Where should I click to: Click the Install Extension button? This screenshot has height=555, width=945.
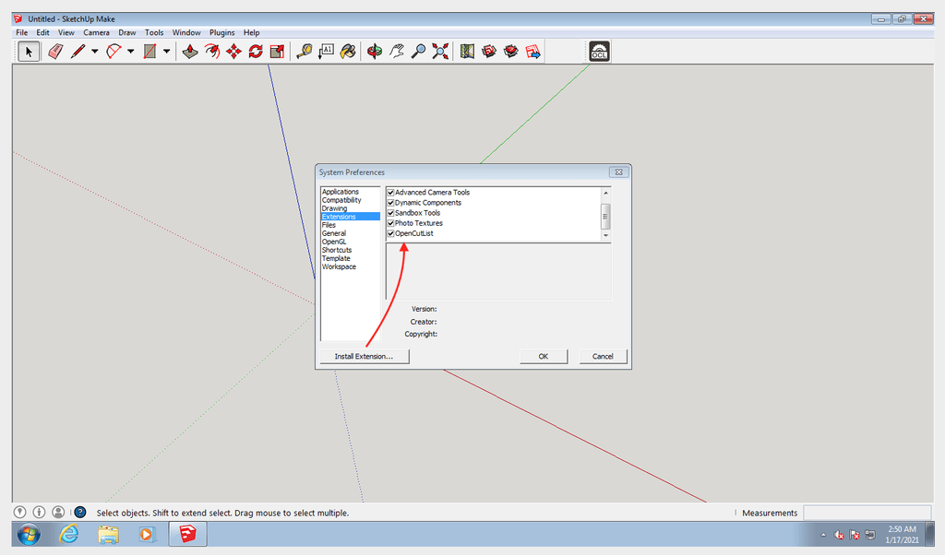(x=364, y=357)
